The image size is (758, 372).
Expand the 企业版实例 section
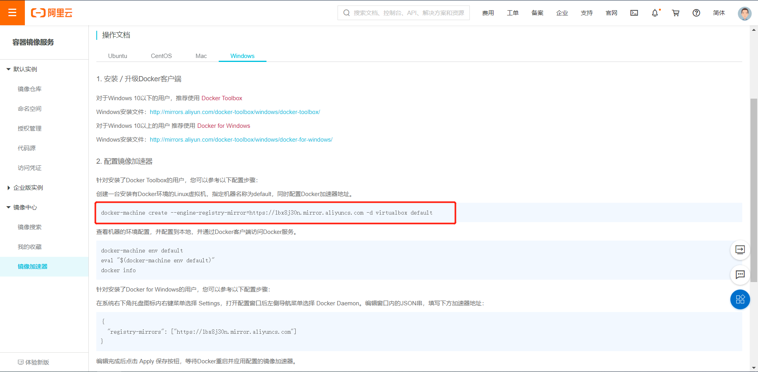pos(24,188)
